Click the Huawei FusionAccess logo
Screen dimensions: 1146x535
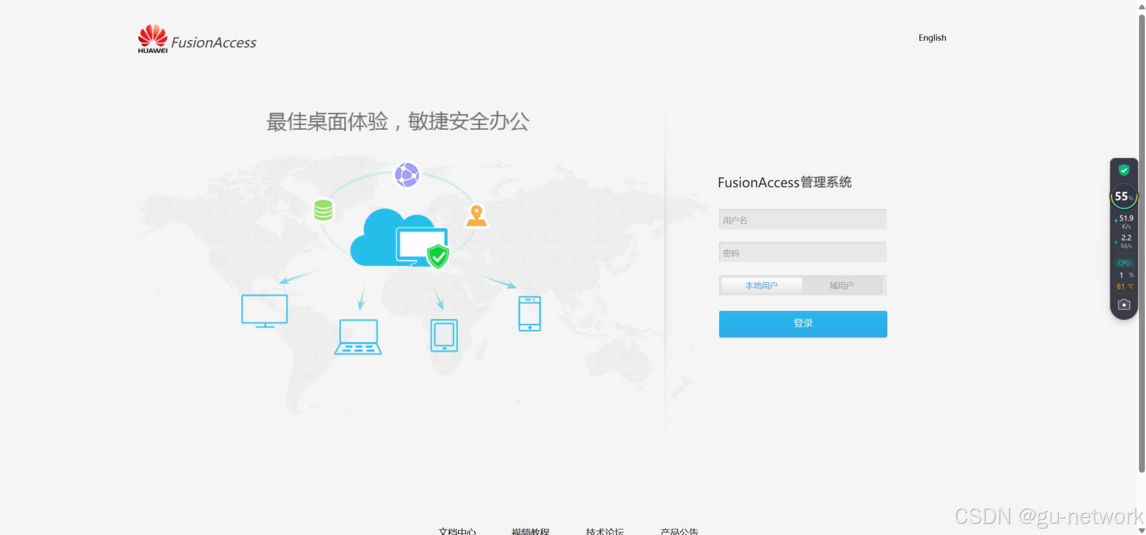[x=197, y=39]
